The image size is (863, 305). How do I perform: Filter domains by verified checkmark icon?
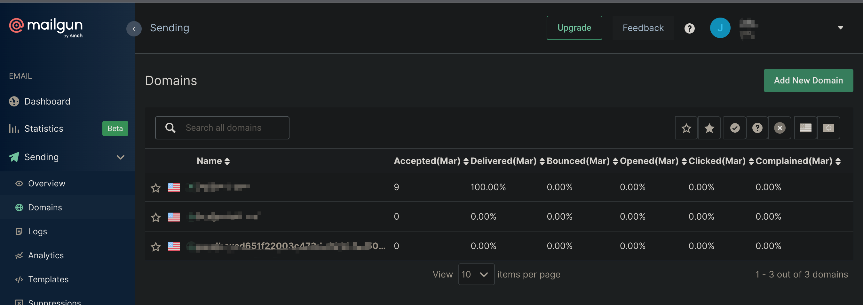pos(735,128)
